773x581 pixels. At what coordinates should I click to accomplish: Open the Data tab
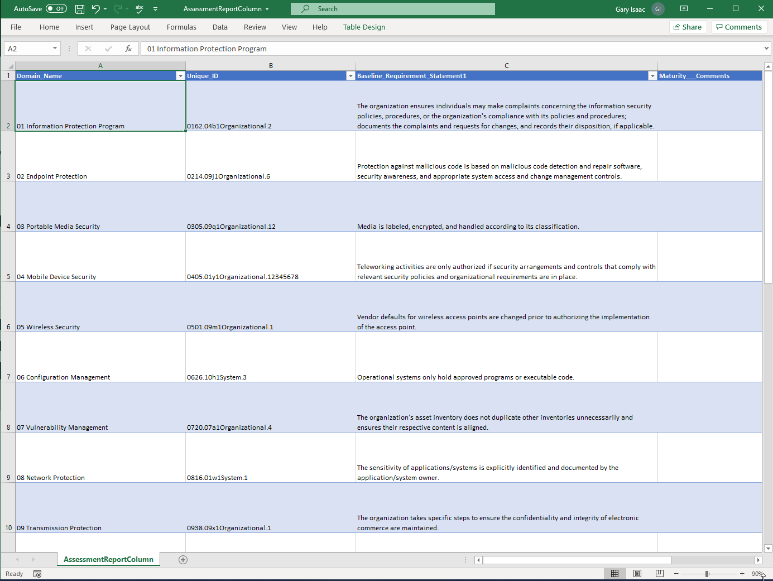click(220, 27)
